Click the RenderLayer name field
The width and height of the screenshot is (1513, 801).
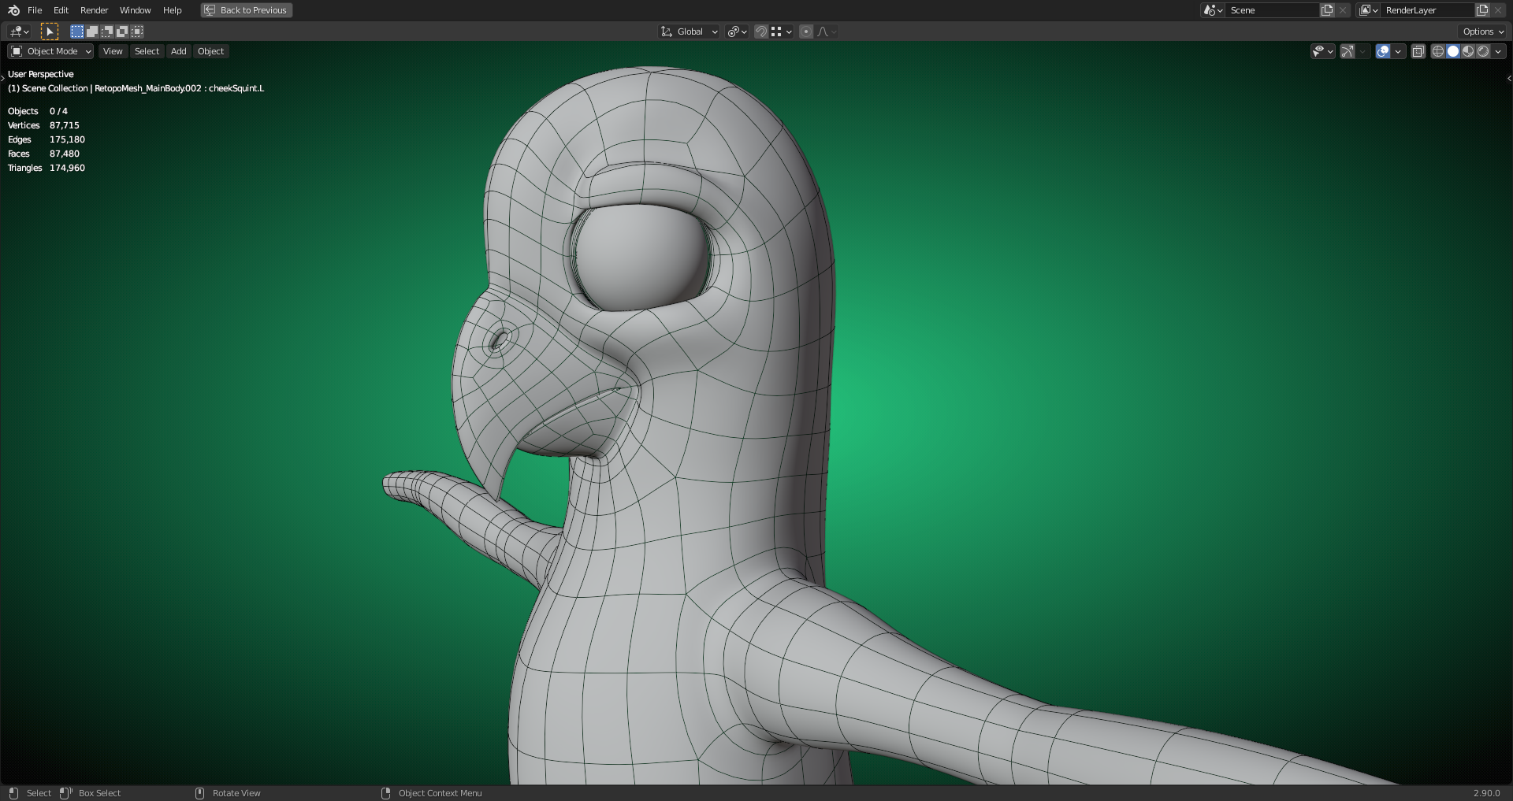tap(1426, 10)
